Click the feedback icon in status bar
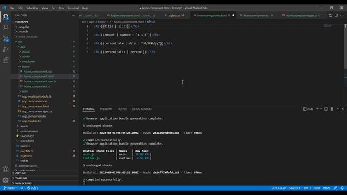 (336, 188)
